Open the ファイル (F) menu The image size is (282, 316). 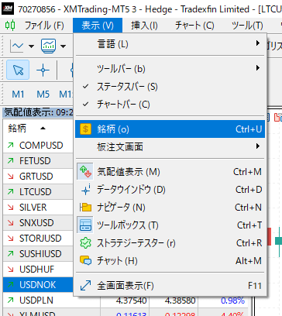(44, 26)
